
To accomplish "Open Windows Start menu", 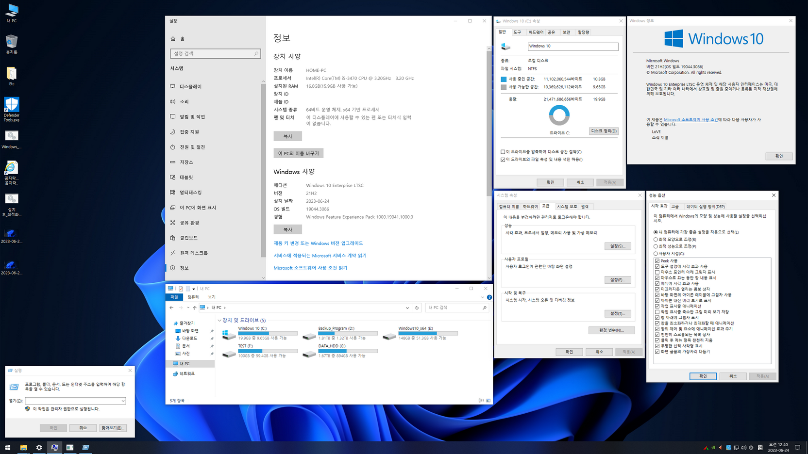I will point(7,448).
